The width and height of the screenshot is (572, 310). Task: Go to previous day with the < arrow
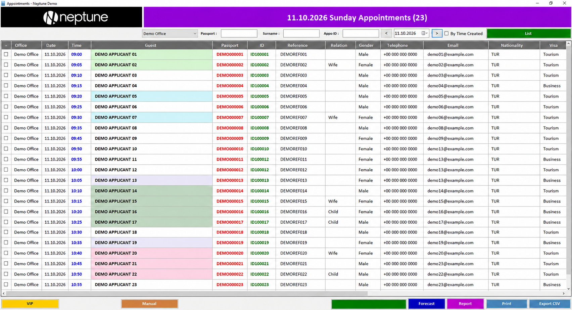pyautogui.click(x=386, y=33)
